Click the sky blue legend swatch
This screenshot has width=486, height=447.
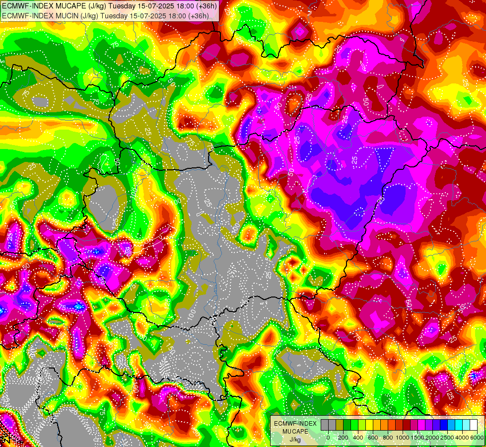[452, 425]
